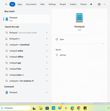
Task: Expand the 'notepad++ download' chevron
Action: coord(47,45)
